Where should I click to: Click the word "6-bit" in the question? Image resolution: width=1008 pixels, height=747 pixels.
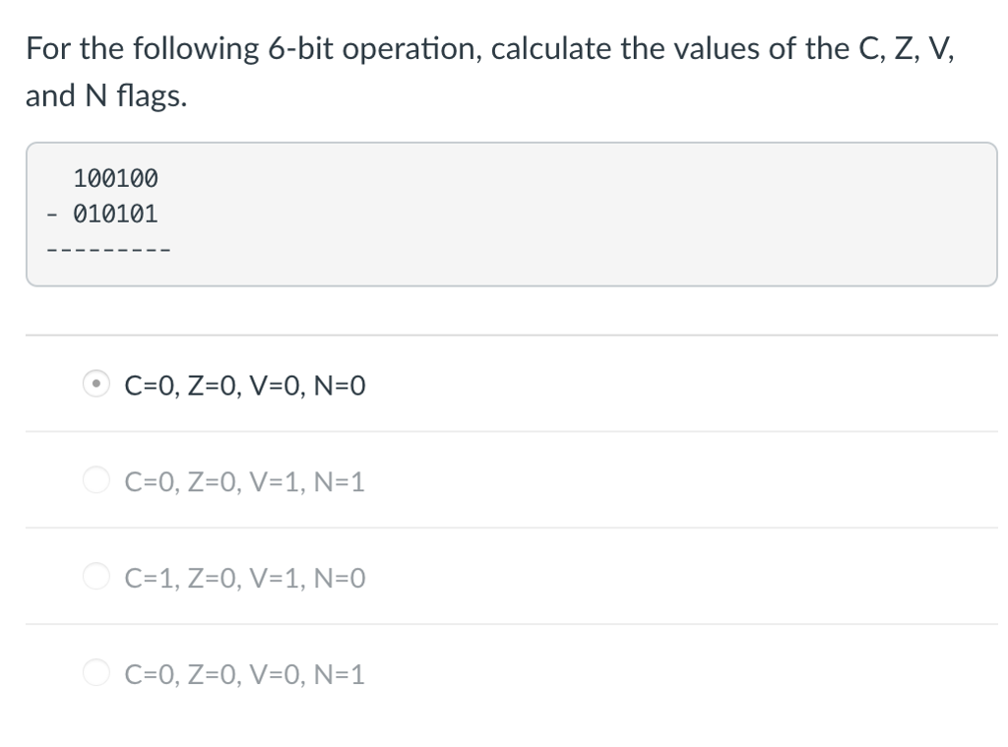[297, 49]
